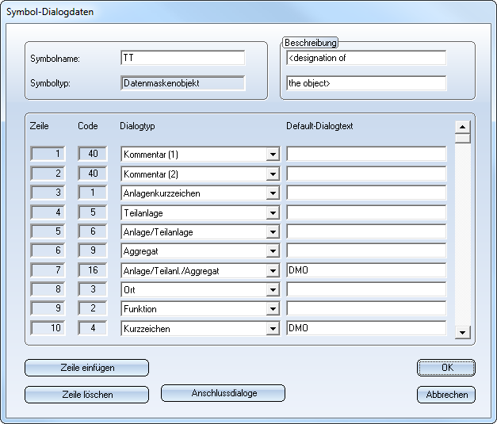The image size is (497, 424).
Task: Open the Anlage/Teilanlage dropdown in row 5
Action: (x=273, y=232)
